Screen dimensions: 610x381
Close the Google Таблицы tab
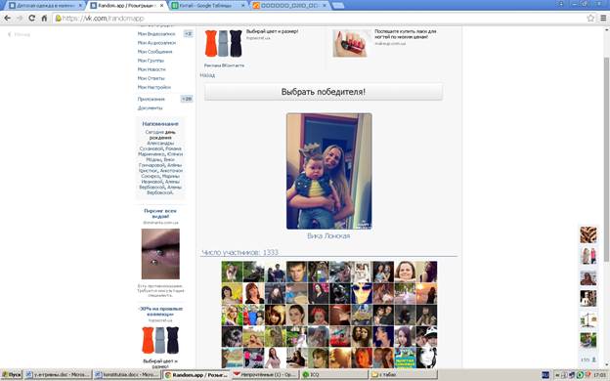(x=243, y=6)
